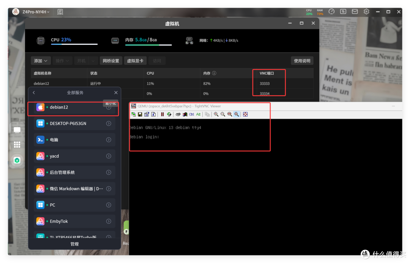This screenshot has height=263, width=410.
Task: Open 后台管理系统 service
Action: point(74,172)
